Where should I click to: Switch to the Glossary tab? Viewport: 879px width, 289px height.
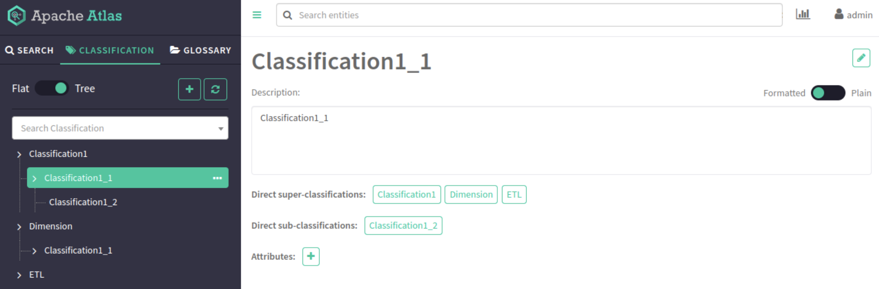point(201,50)
